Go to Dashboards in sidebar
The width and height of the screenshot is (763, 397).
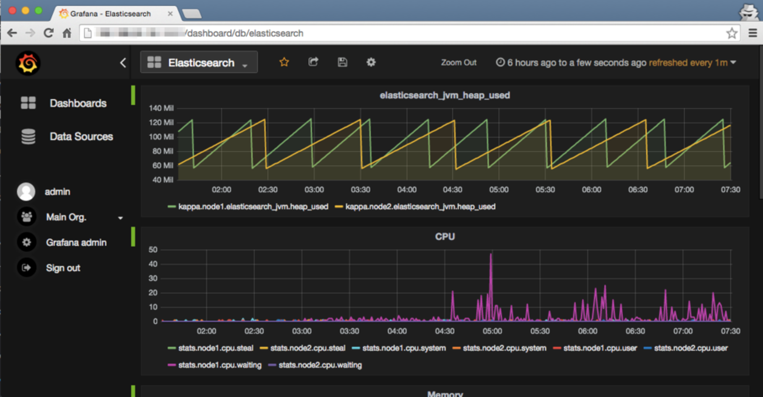pos(77,103)
